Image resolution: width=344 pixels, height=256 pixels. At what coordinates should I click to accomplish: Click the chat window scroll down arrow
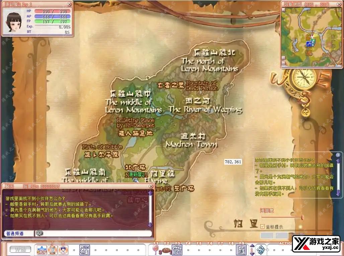click(x=150, y=225)
